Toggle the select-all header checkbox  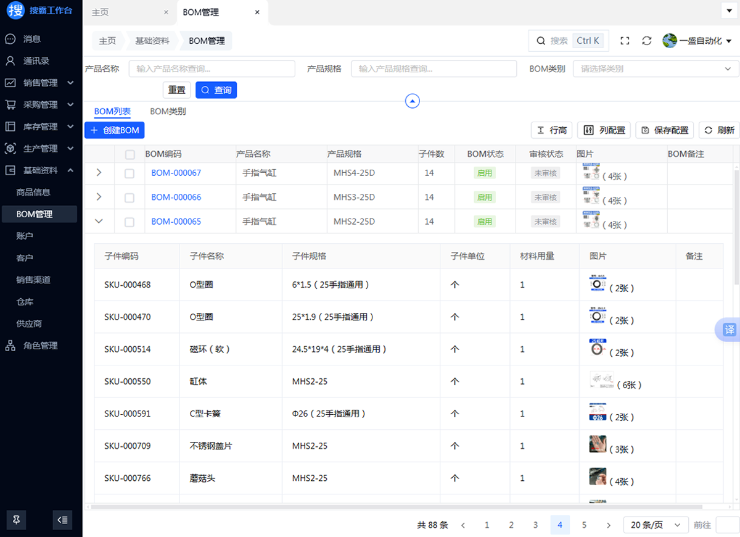(x=129, y=154)
